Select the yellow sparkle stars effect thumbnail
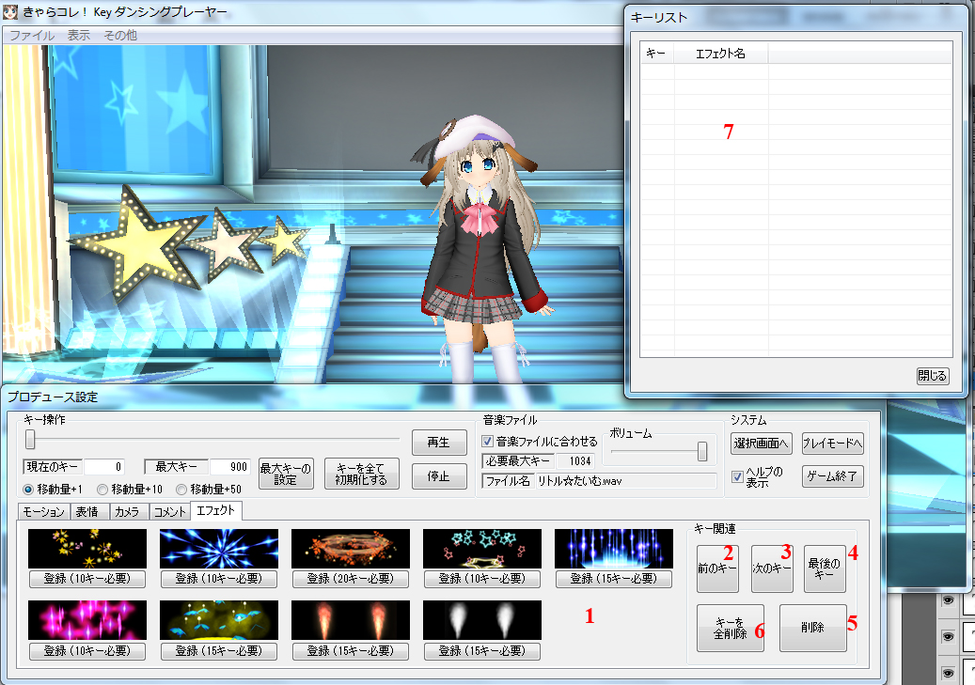Screen dimensions: 975x685 click(87, 548)
